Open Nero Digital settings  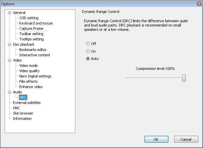click(35, 76)
